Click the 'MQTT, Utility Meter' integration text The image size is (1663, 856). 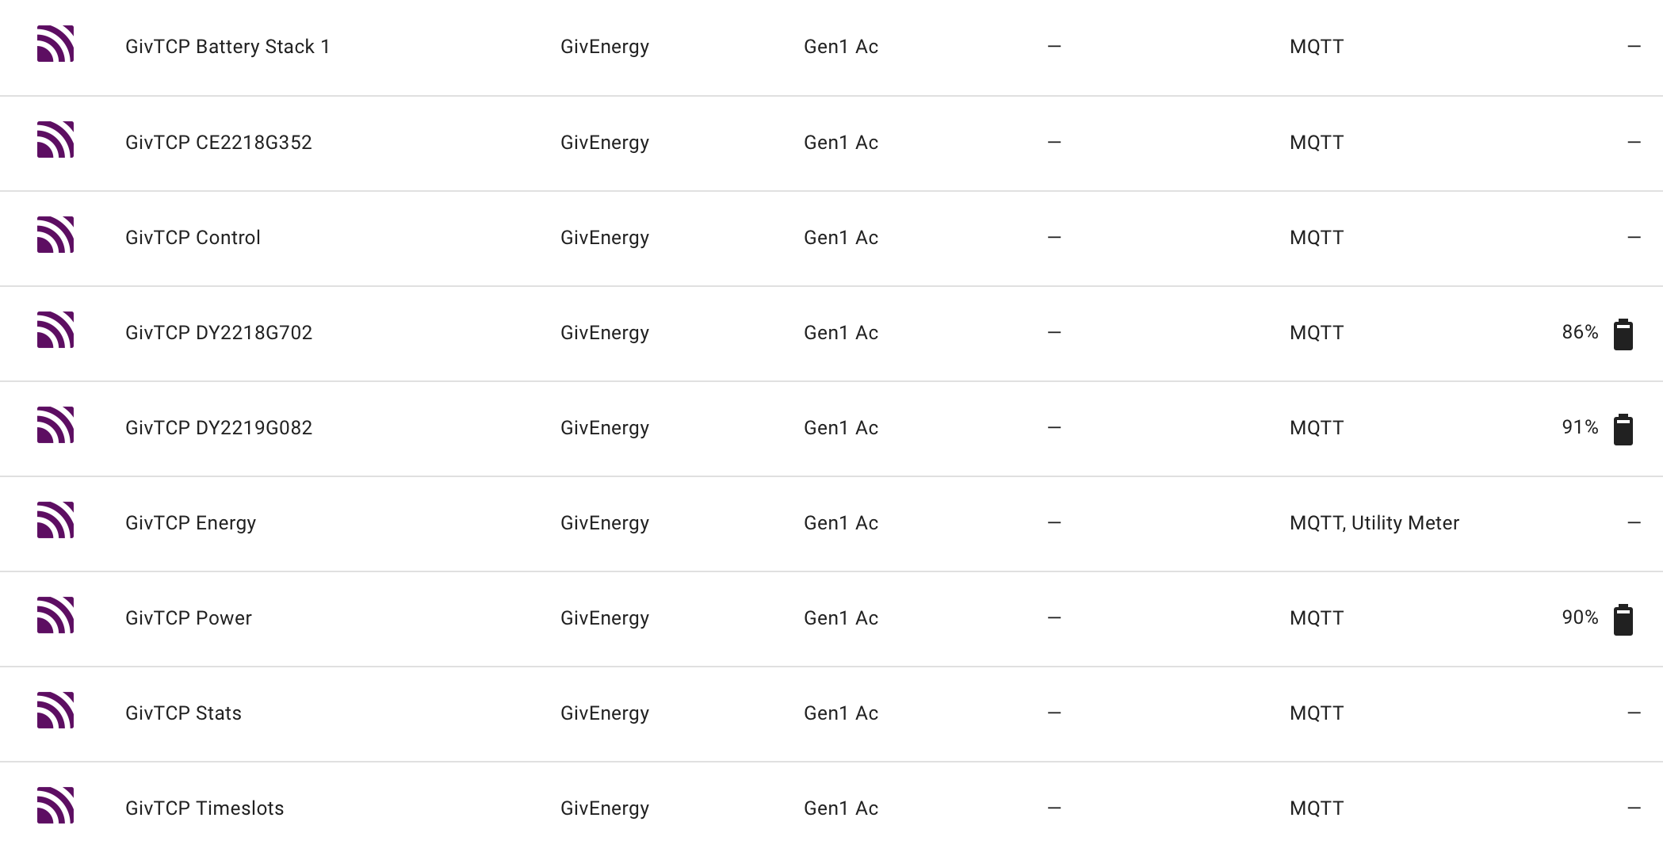pos(1374,523)
